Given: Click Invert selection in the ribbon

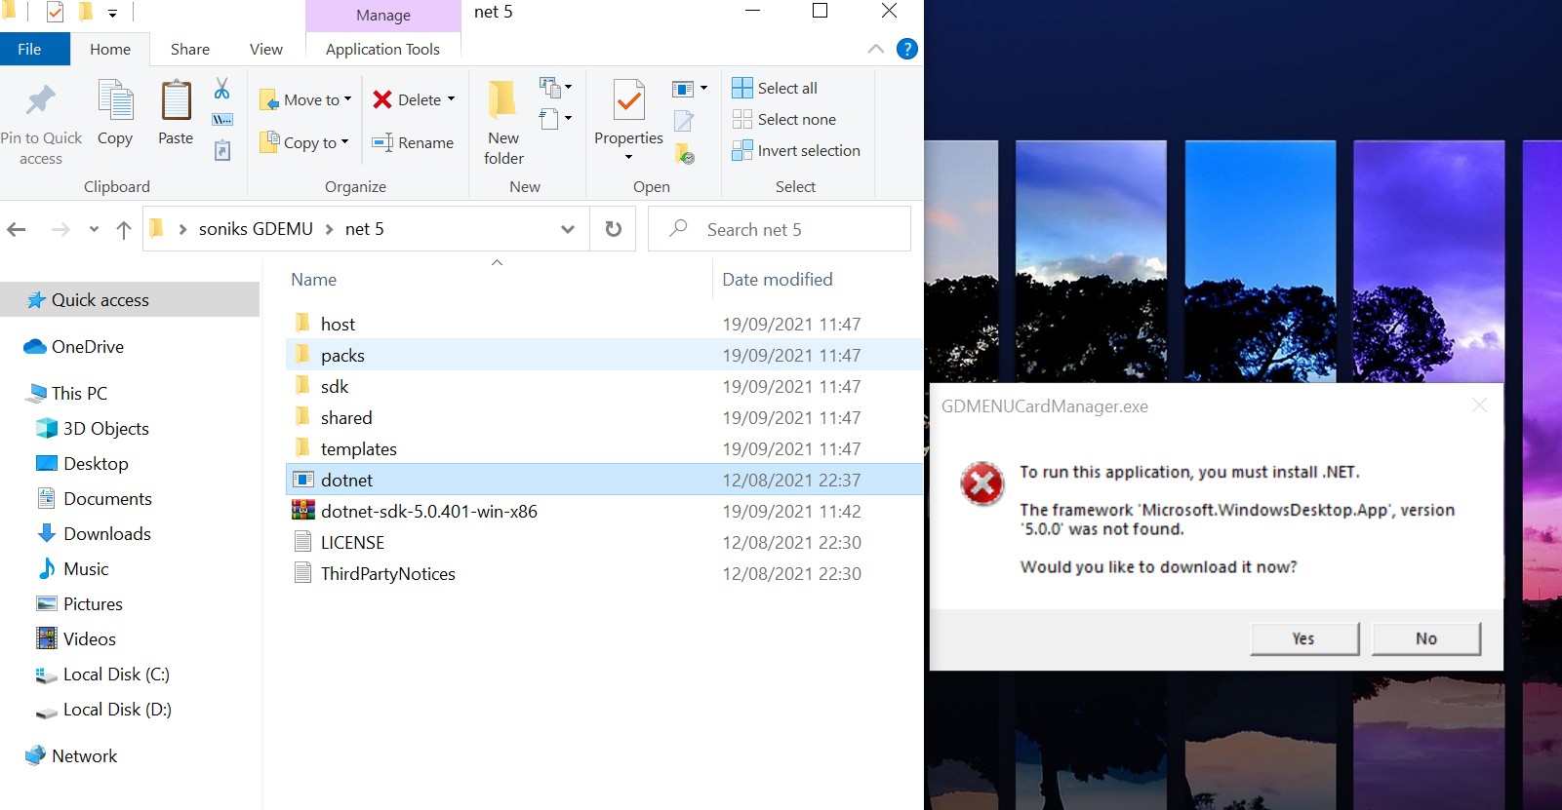Looking at the screenshot, I should click(796, 150).
